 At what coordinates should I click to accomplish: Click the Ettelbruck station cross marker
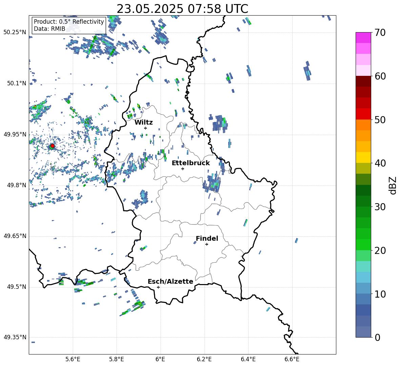click(183, 169)
